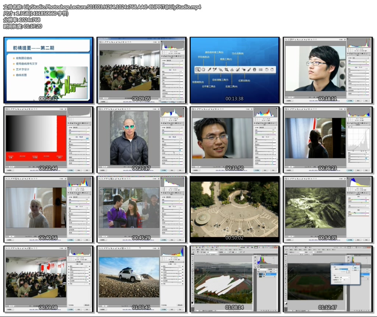Select the Crop tool icon
The height and width of the screenshot is (317, 377).
pos(226,69)
